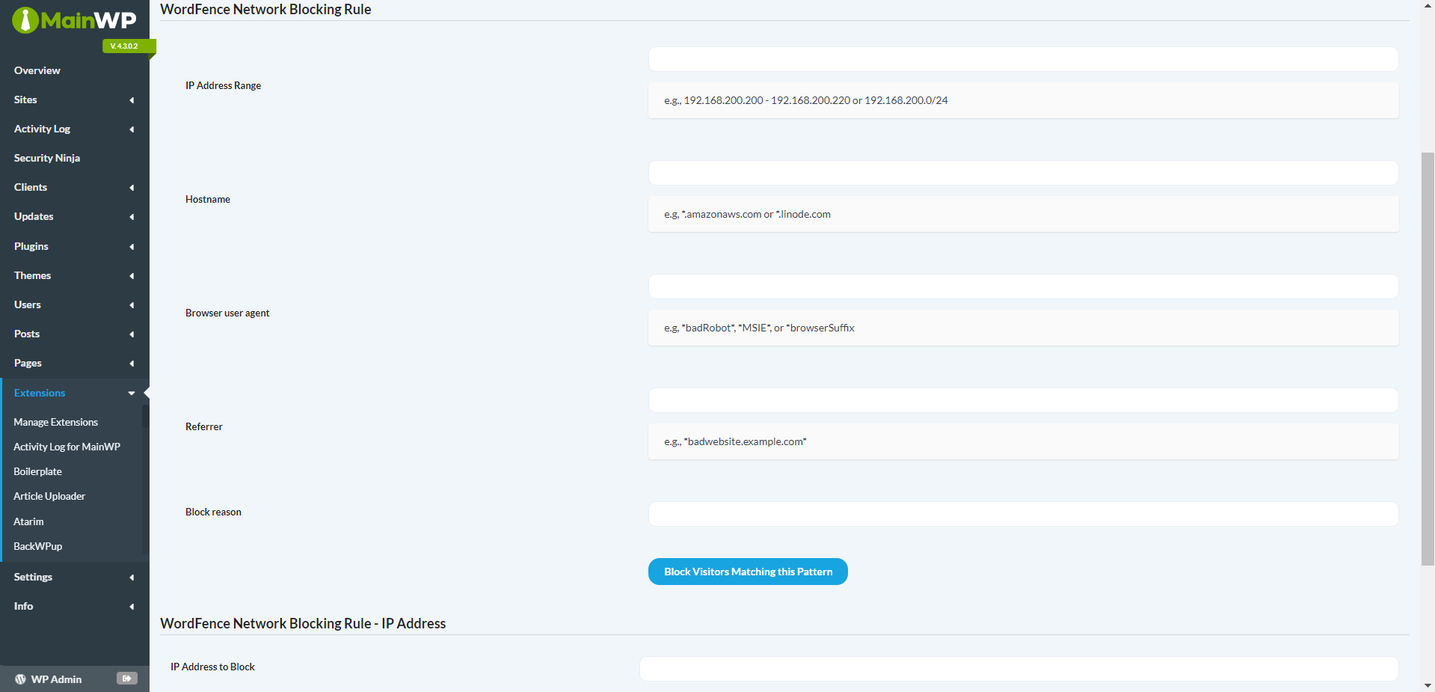This screenshot has height=692, width=1435.
Task: Open the Updates menu item
Action: coord(34,216)
